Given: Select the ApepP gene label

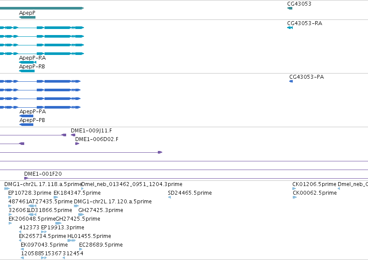Looking at the screenshot, I should [x=27, y=13].
